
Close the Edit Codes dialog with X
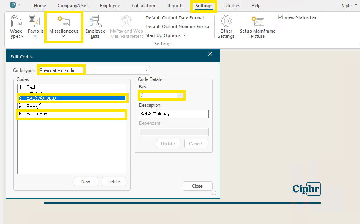(210, 54)
